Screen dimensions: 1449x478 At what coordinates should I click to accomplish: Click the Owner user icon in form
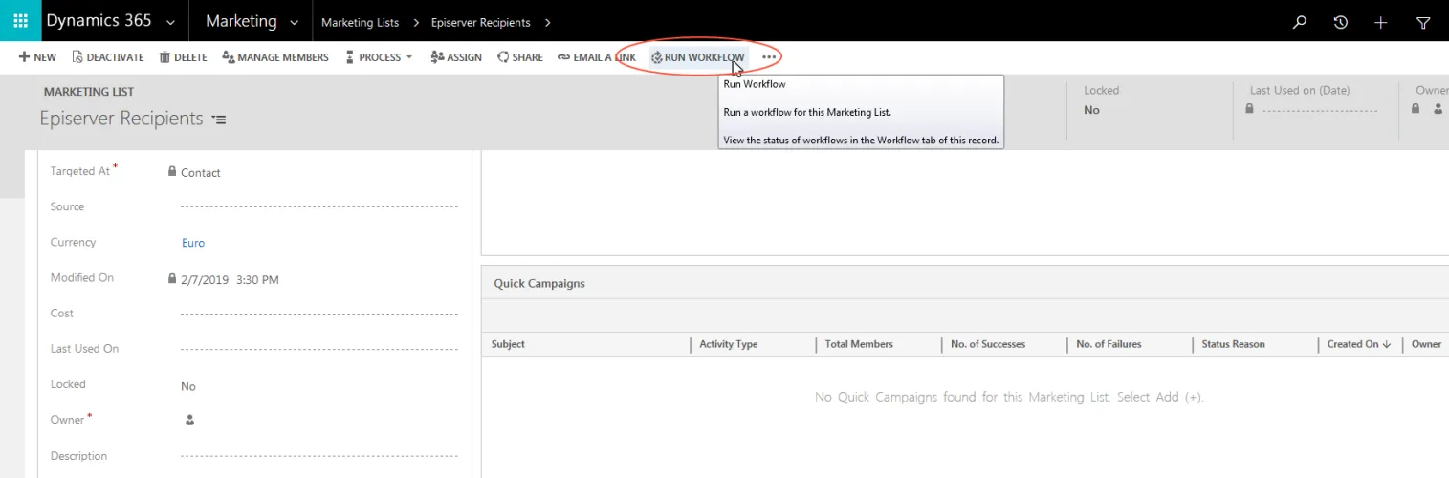(189, 420)
